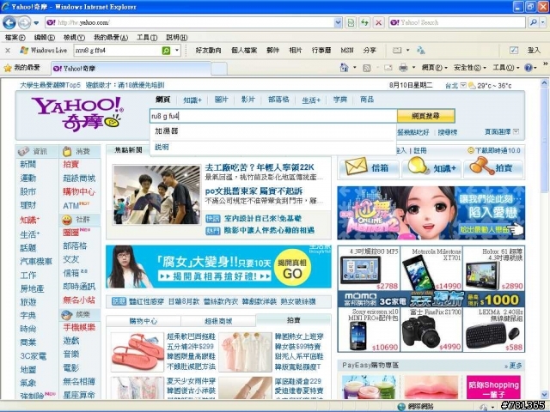This screenshot has width=550, height=412.
Task: Click the Yahoo!奇摩 purple logo
Action: (77, 114)
